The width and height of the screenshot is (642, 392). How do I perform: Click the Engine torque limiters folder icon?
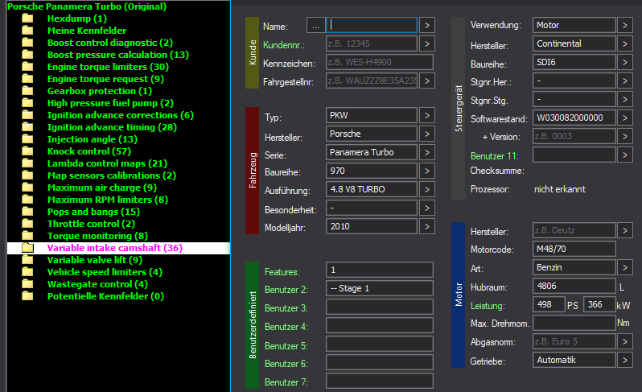coord(27,67)
